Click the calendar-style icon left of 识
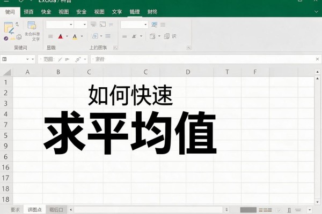Image resolution: width=322 pixels, height=214 pixels. (x=152, y=36)
